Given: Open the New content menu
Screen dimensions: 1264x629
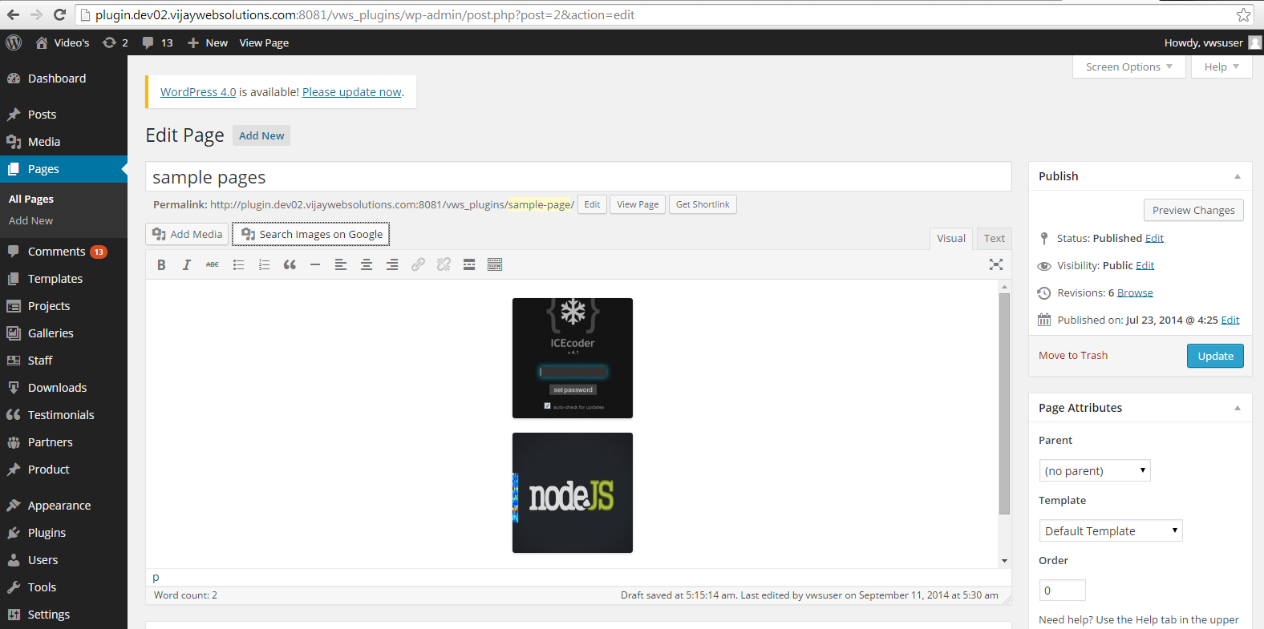Looking at the screenshot, I should click(x=208, y=42).
